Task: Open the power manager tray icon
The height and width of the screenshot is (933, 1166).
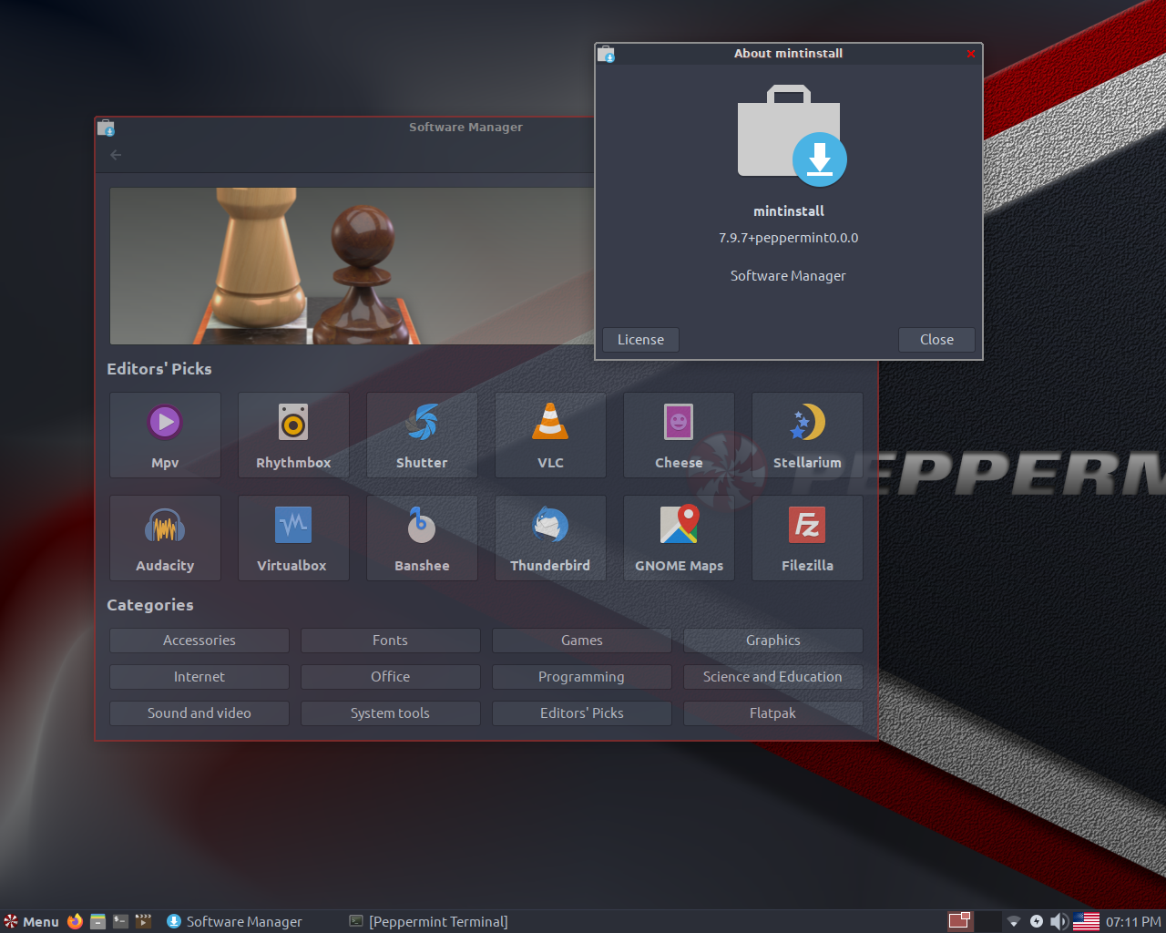Action: (1037, 922)
